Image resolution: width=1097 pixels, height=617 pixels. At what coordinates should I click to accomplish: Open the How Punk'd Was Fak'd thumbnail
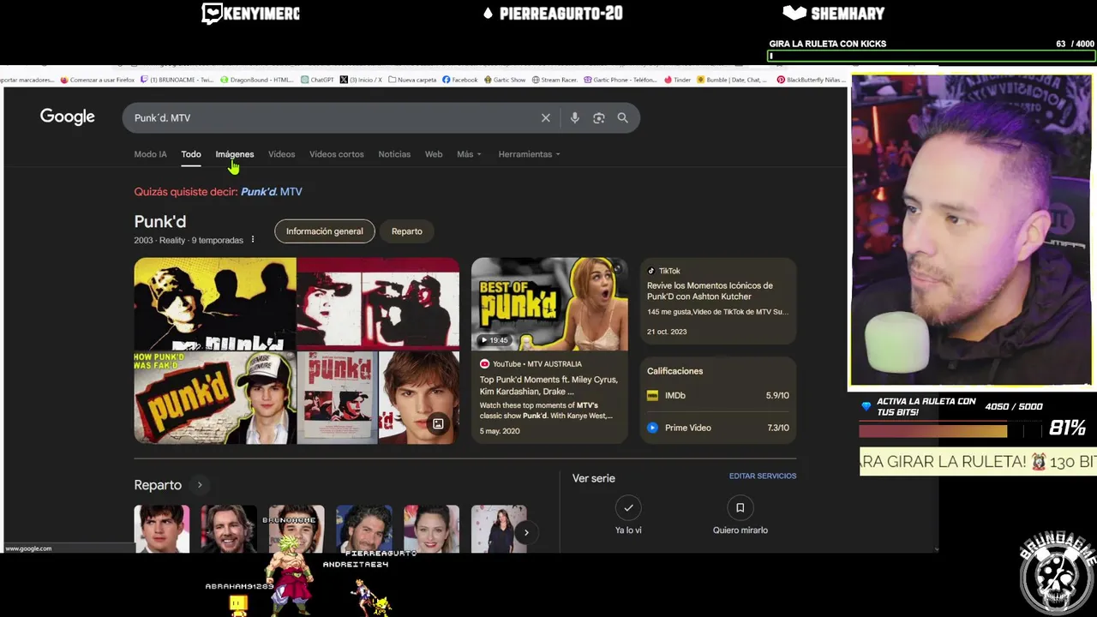pos(215,398)
